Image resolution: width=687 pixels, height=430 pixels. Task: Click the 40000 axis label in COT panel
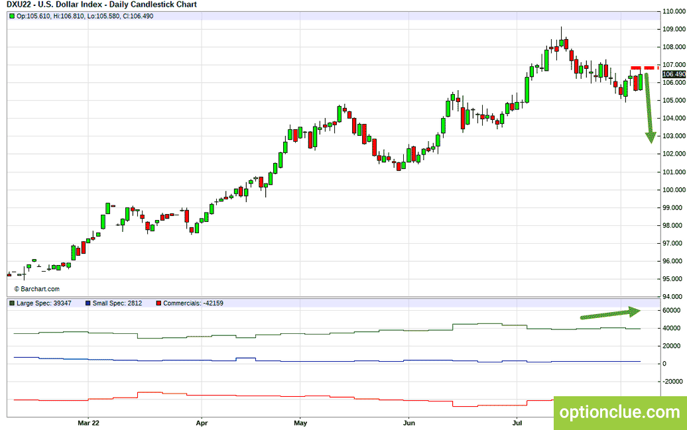[x=672, y=328]
